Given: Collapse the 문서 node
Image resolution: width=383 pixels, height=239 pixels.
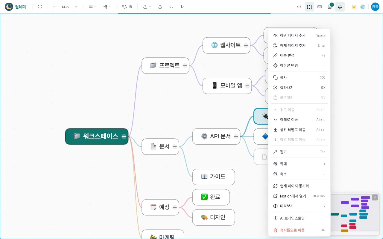Looking at the screenshot, I should [175, 147].
